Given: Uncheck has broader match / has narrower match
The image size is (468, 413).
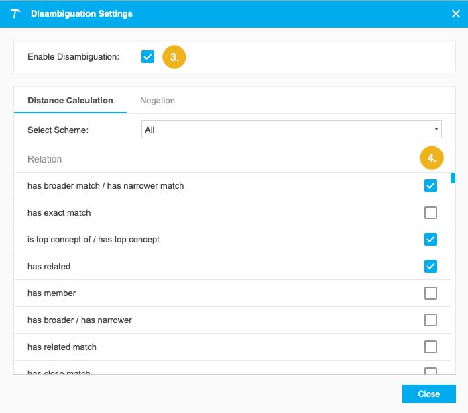Looking at the screenshot, I should [430, 186].
